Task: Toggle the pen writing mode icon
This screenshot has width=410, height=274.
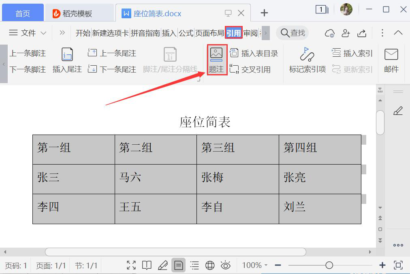Action: click(x=162, y=265)
